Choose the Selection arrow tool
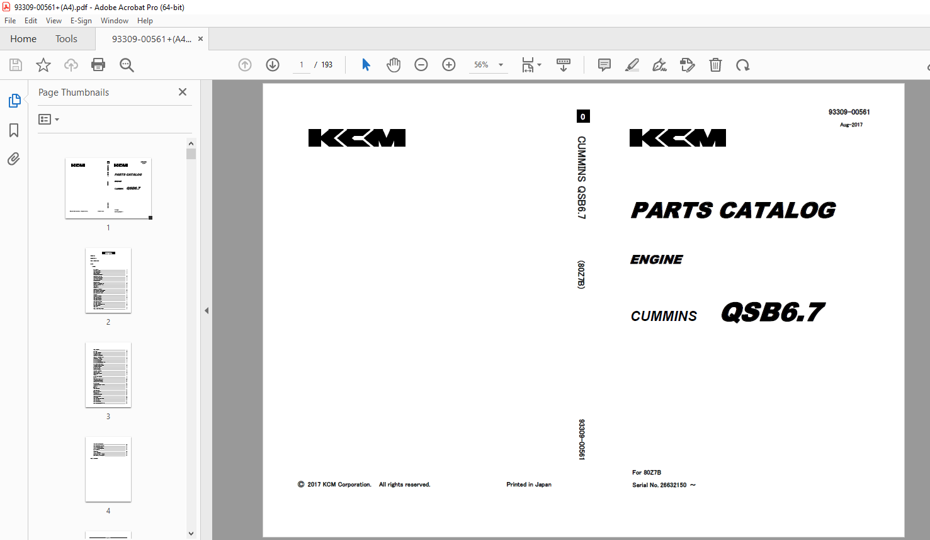The height and width of the screenshot is (540, 930). tap(366, 65)
